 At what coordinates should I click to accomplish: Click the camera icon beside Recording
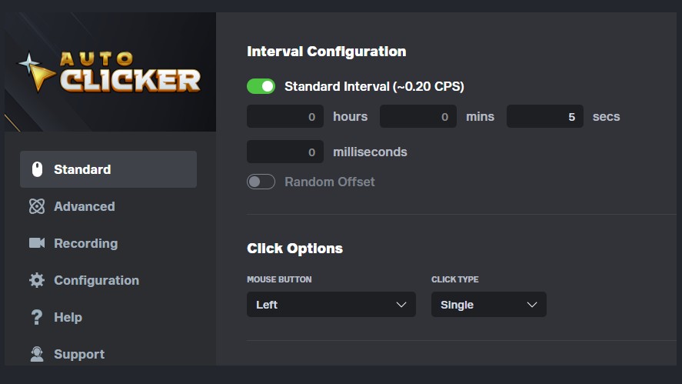(37, 243)
